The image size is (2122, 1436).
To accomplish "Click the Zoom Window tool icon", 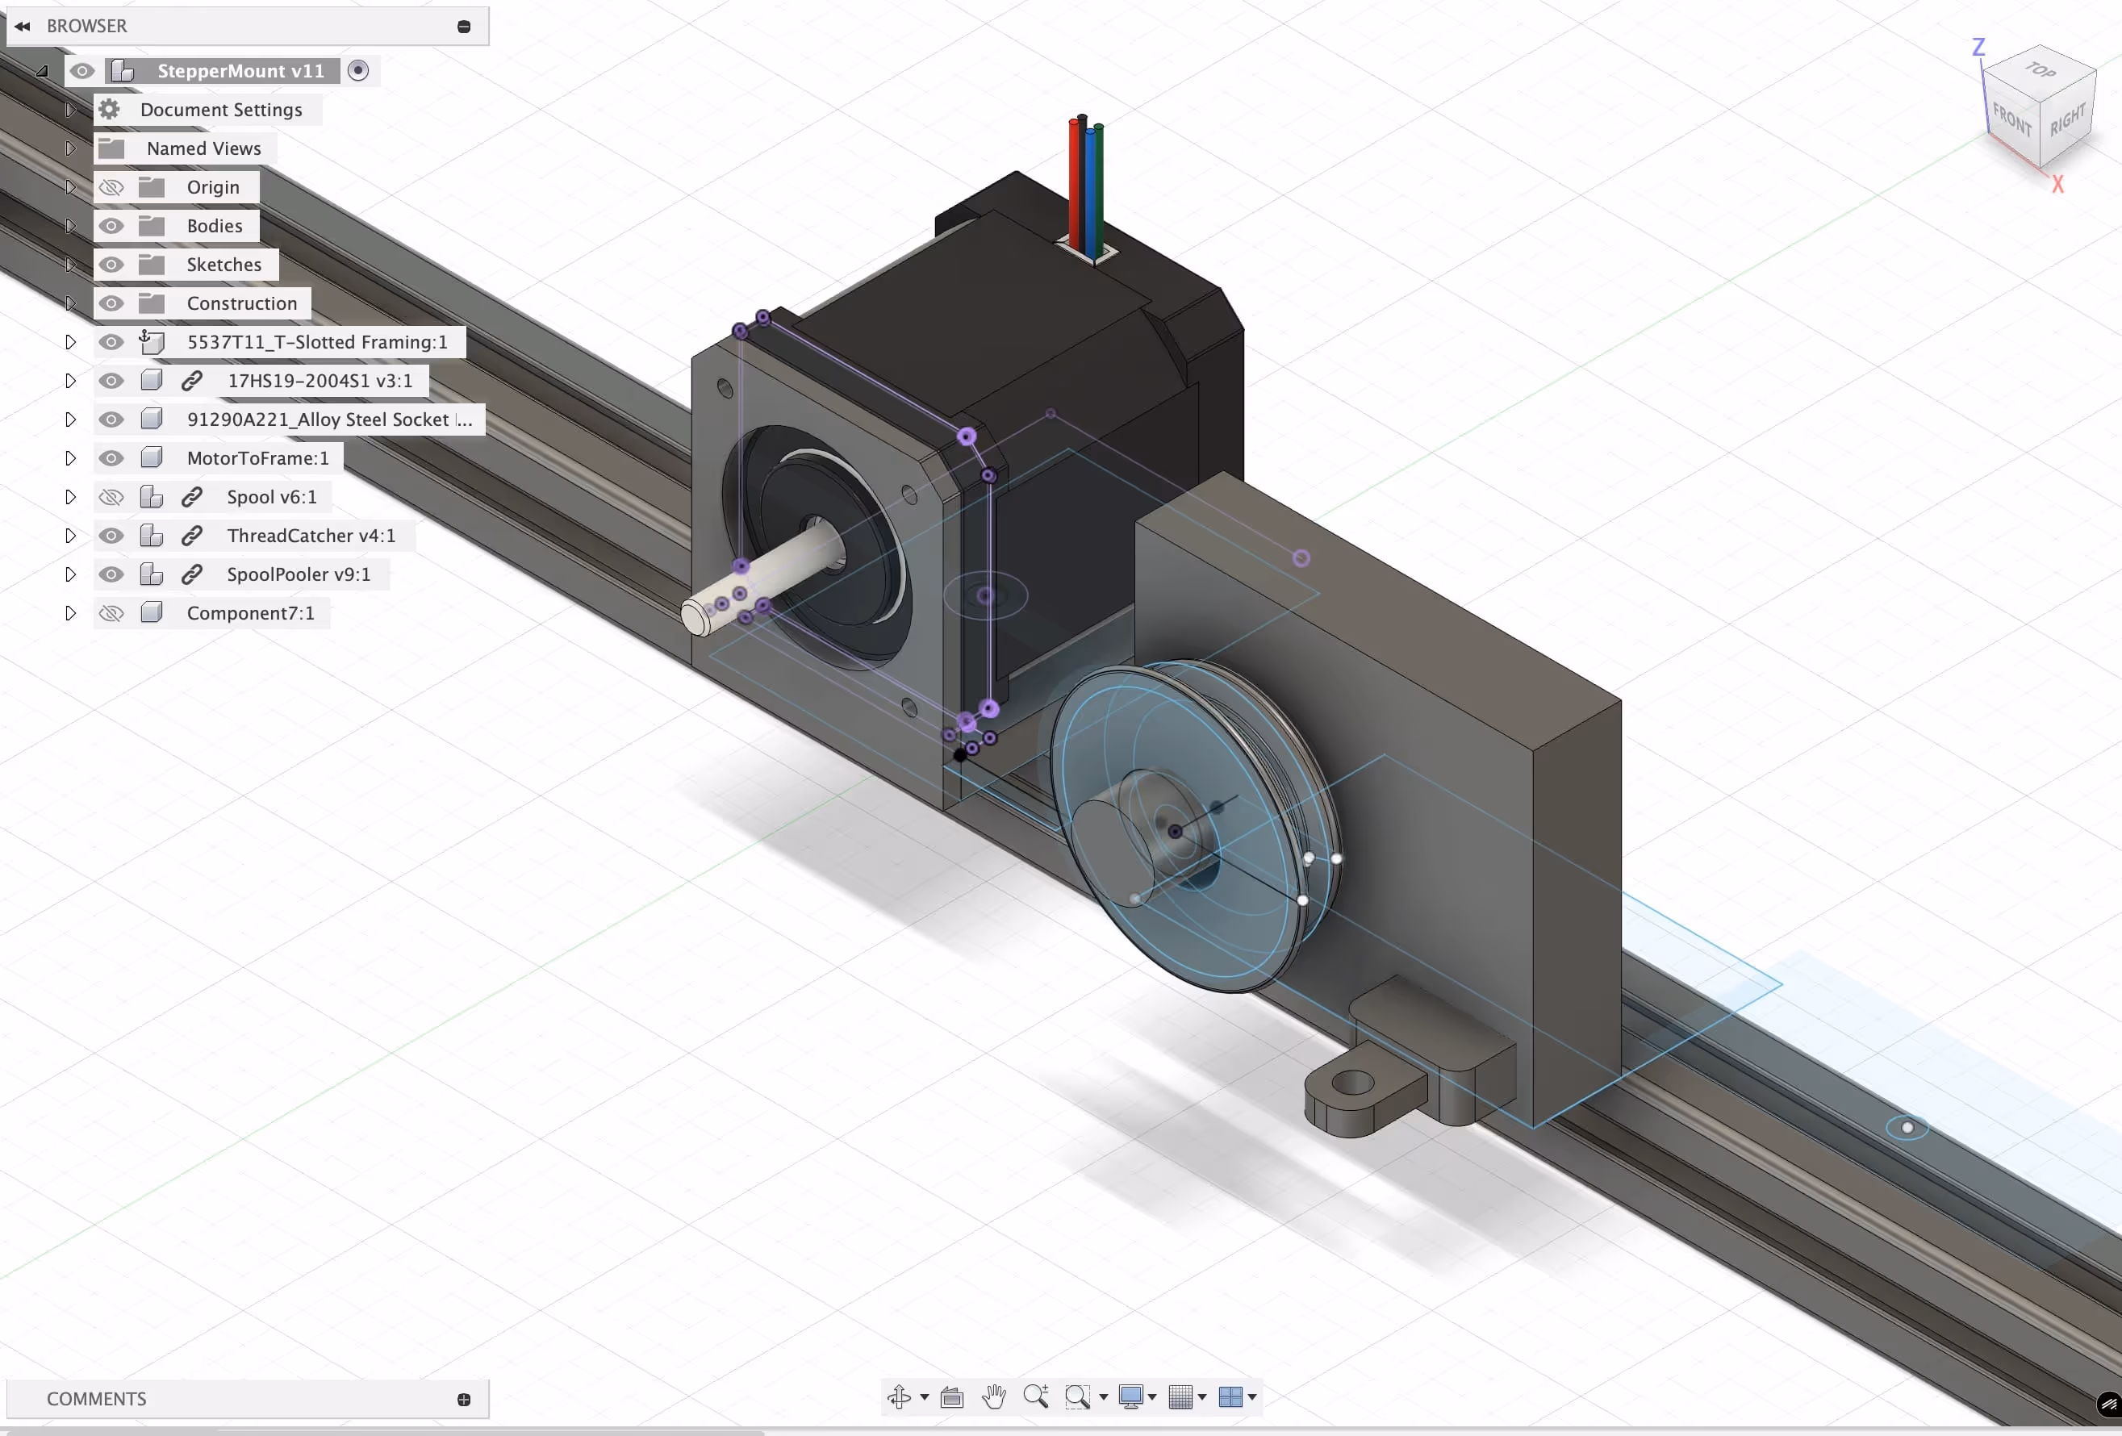I will (1079, 1396).
